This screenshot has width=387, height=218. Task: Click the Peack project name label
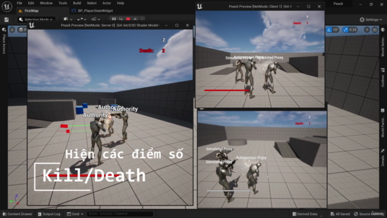(x=338, y=4)
